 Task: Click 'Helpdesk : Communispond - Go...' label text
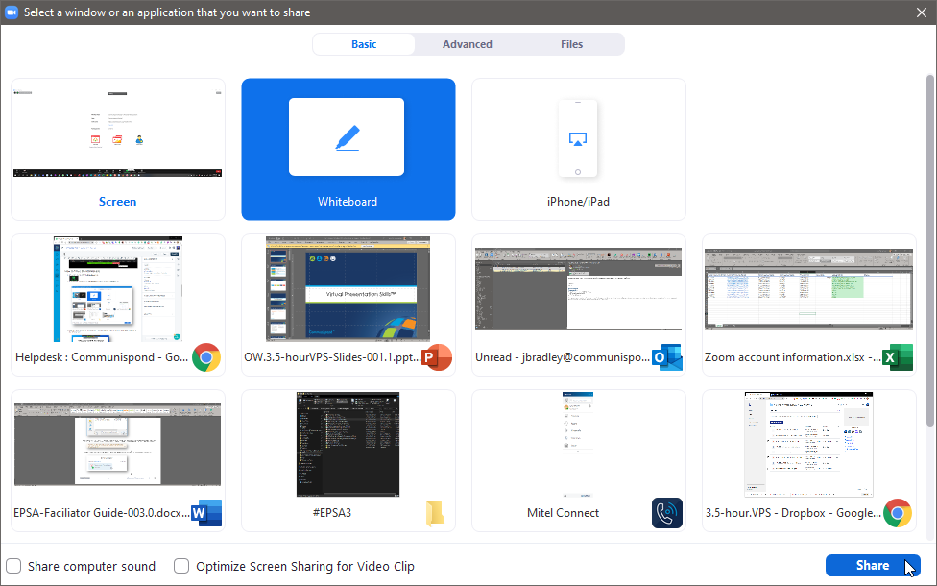pyautogui.click(x=102, y=357)
